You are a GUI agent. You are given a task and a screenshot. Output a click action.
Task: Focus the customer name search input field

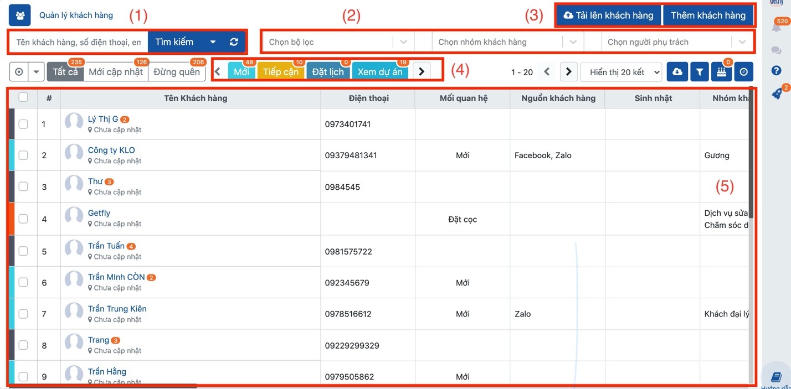[x=78, y=42]
